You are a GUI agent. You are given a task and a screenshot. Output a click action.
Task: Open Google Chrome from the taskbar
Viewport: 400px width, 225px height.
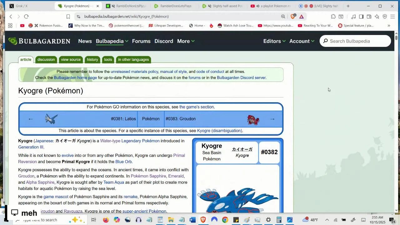tap(225, 220)
